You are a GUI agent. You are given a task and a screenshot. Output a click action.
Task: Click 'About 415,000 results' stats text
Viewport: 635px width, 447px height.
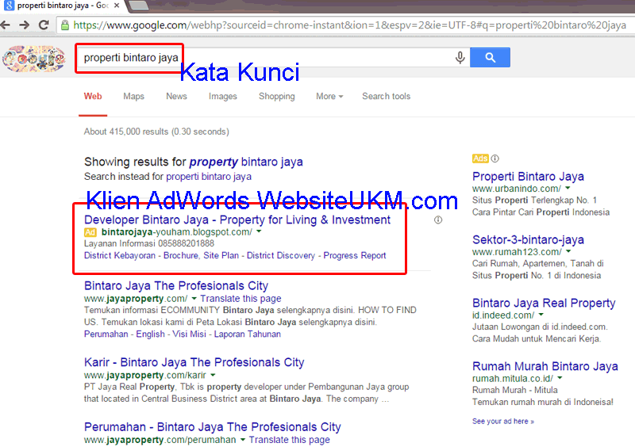[x=156, y=132]
